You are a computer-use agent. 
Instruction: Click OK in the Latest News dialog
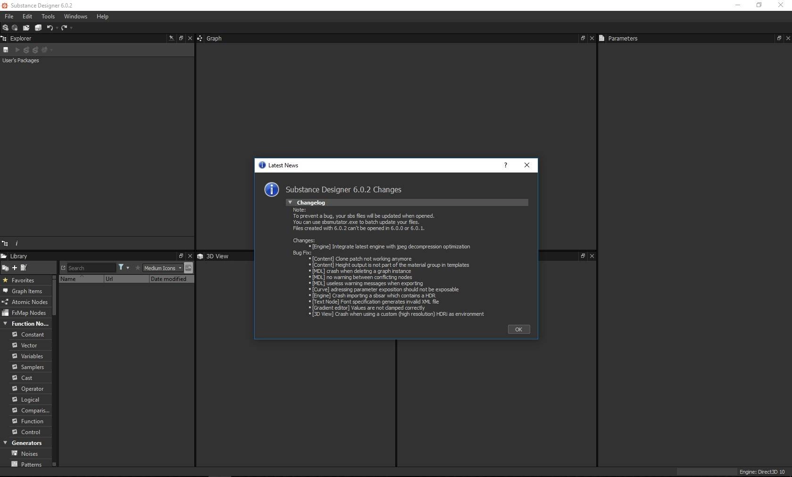[x=519, y=329]
